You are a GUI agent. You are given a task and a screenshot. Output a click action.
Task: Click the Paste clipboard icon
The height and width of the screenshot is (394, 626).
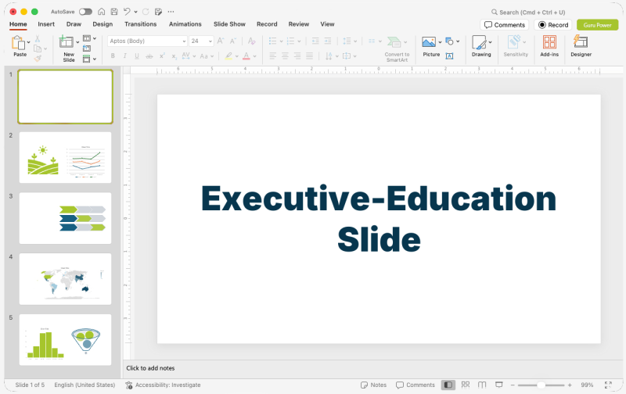(18, 43)
